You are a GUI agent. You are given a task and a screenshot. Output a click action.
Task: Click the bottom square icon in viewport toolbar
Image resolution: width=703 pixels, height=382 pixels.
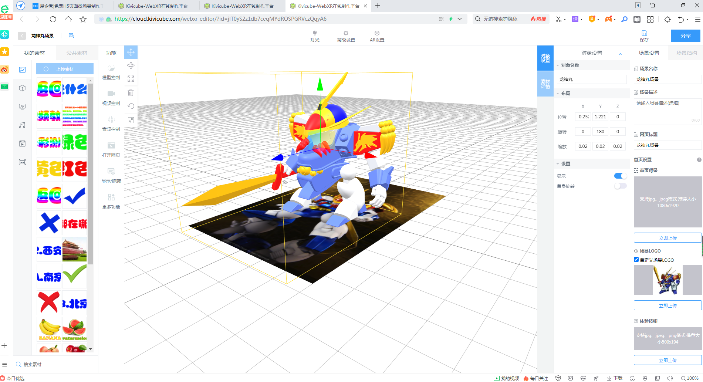pyautogui.click(x=131, y=120)
